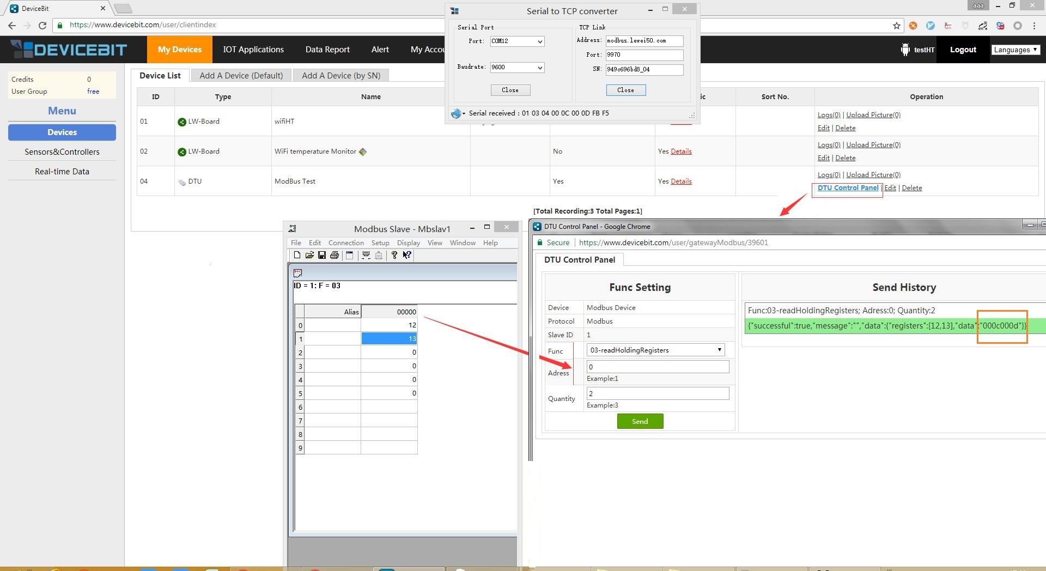Click New document icon in Modbus Slave toolbar
The image size is (1046, 571).
click(297, 255)
